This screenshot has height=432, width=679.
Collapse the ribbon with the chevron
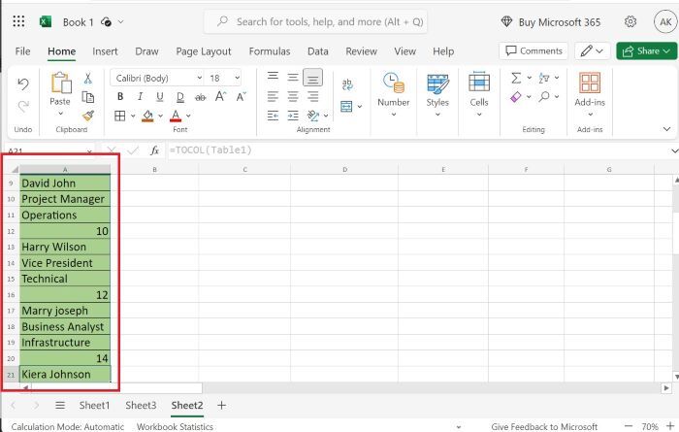click(x=667, y=129)
